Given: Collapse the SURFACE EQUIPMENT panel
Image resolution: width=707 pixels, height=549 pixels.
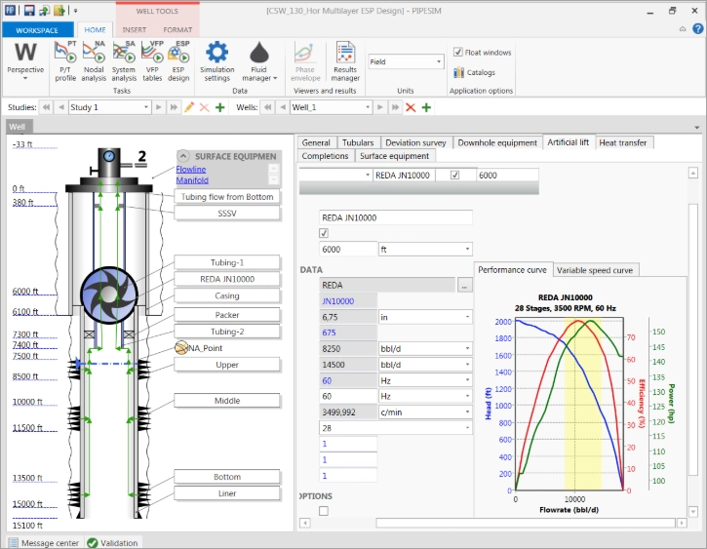Looking at the screenshot, I should pyautogui.click(x=183, y=156).
